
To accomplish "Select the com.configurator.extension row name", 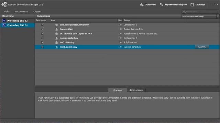I will point(75,25).
